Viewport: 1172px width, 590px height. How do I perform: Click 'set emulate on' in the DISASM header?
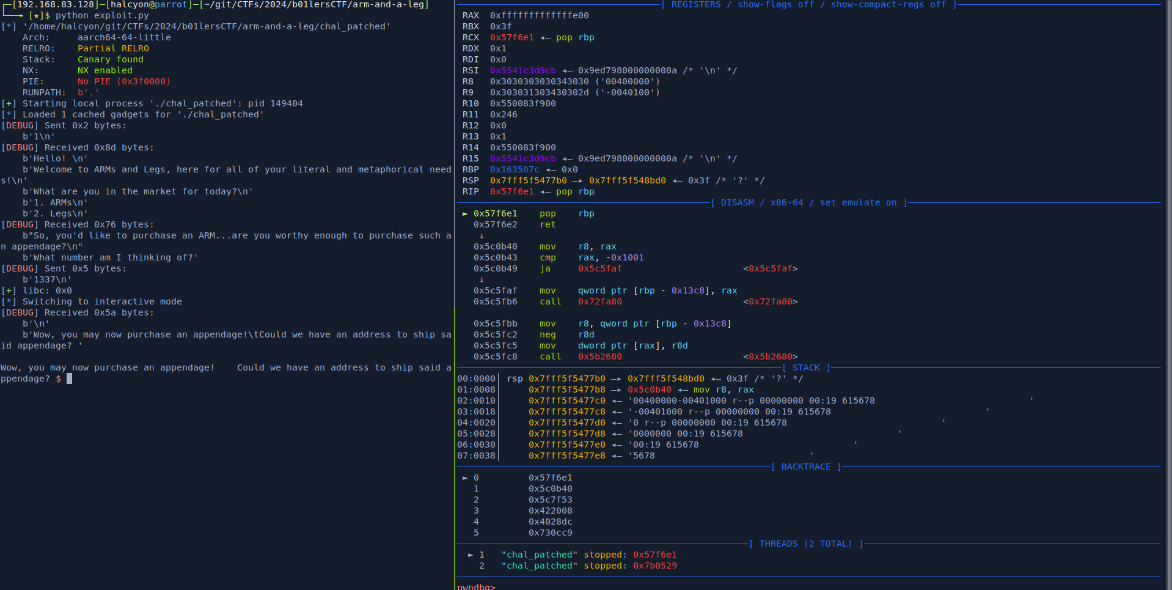[858, 202]
